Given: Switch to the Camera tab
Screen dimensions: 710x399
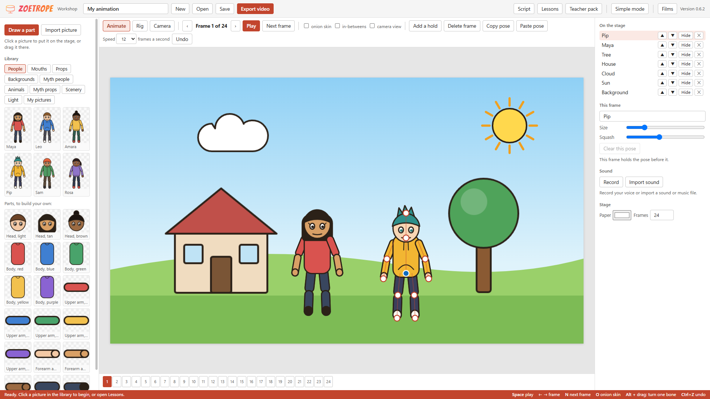Looking at the screenshot, I should pyautogui.click(x=162, y=26).
